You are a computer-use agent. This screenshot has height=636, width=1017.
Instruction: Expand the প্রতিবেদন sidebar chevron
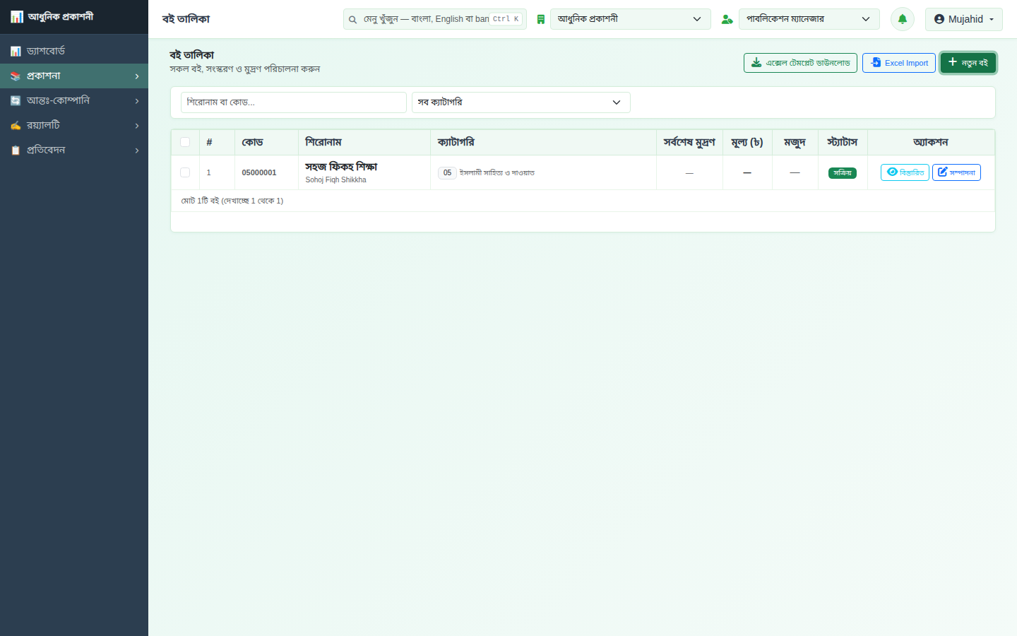[x=137, y=151]
